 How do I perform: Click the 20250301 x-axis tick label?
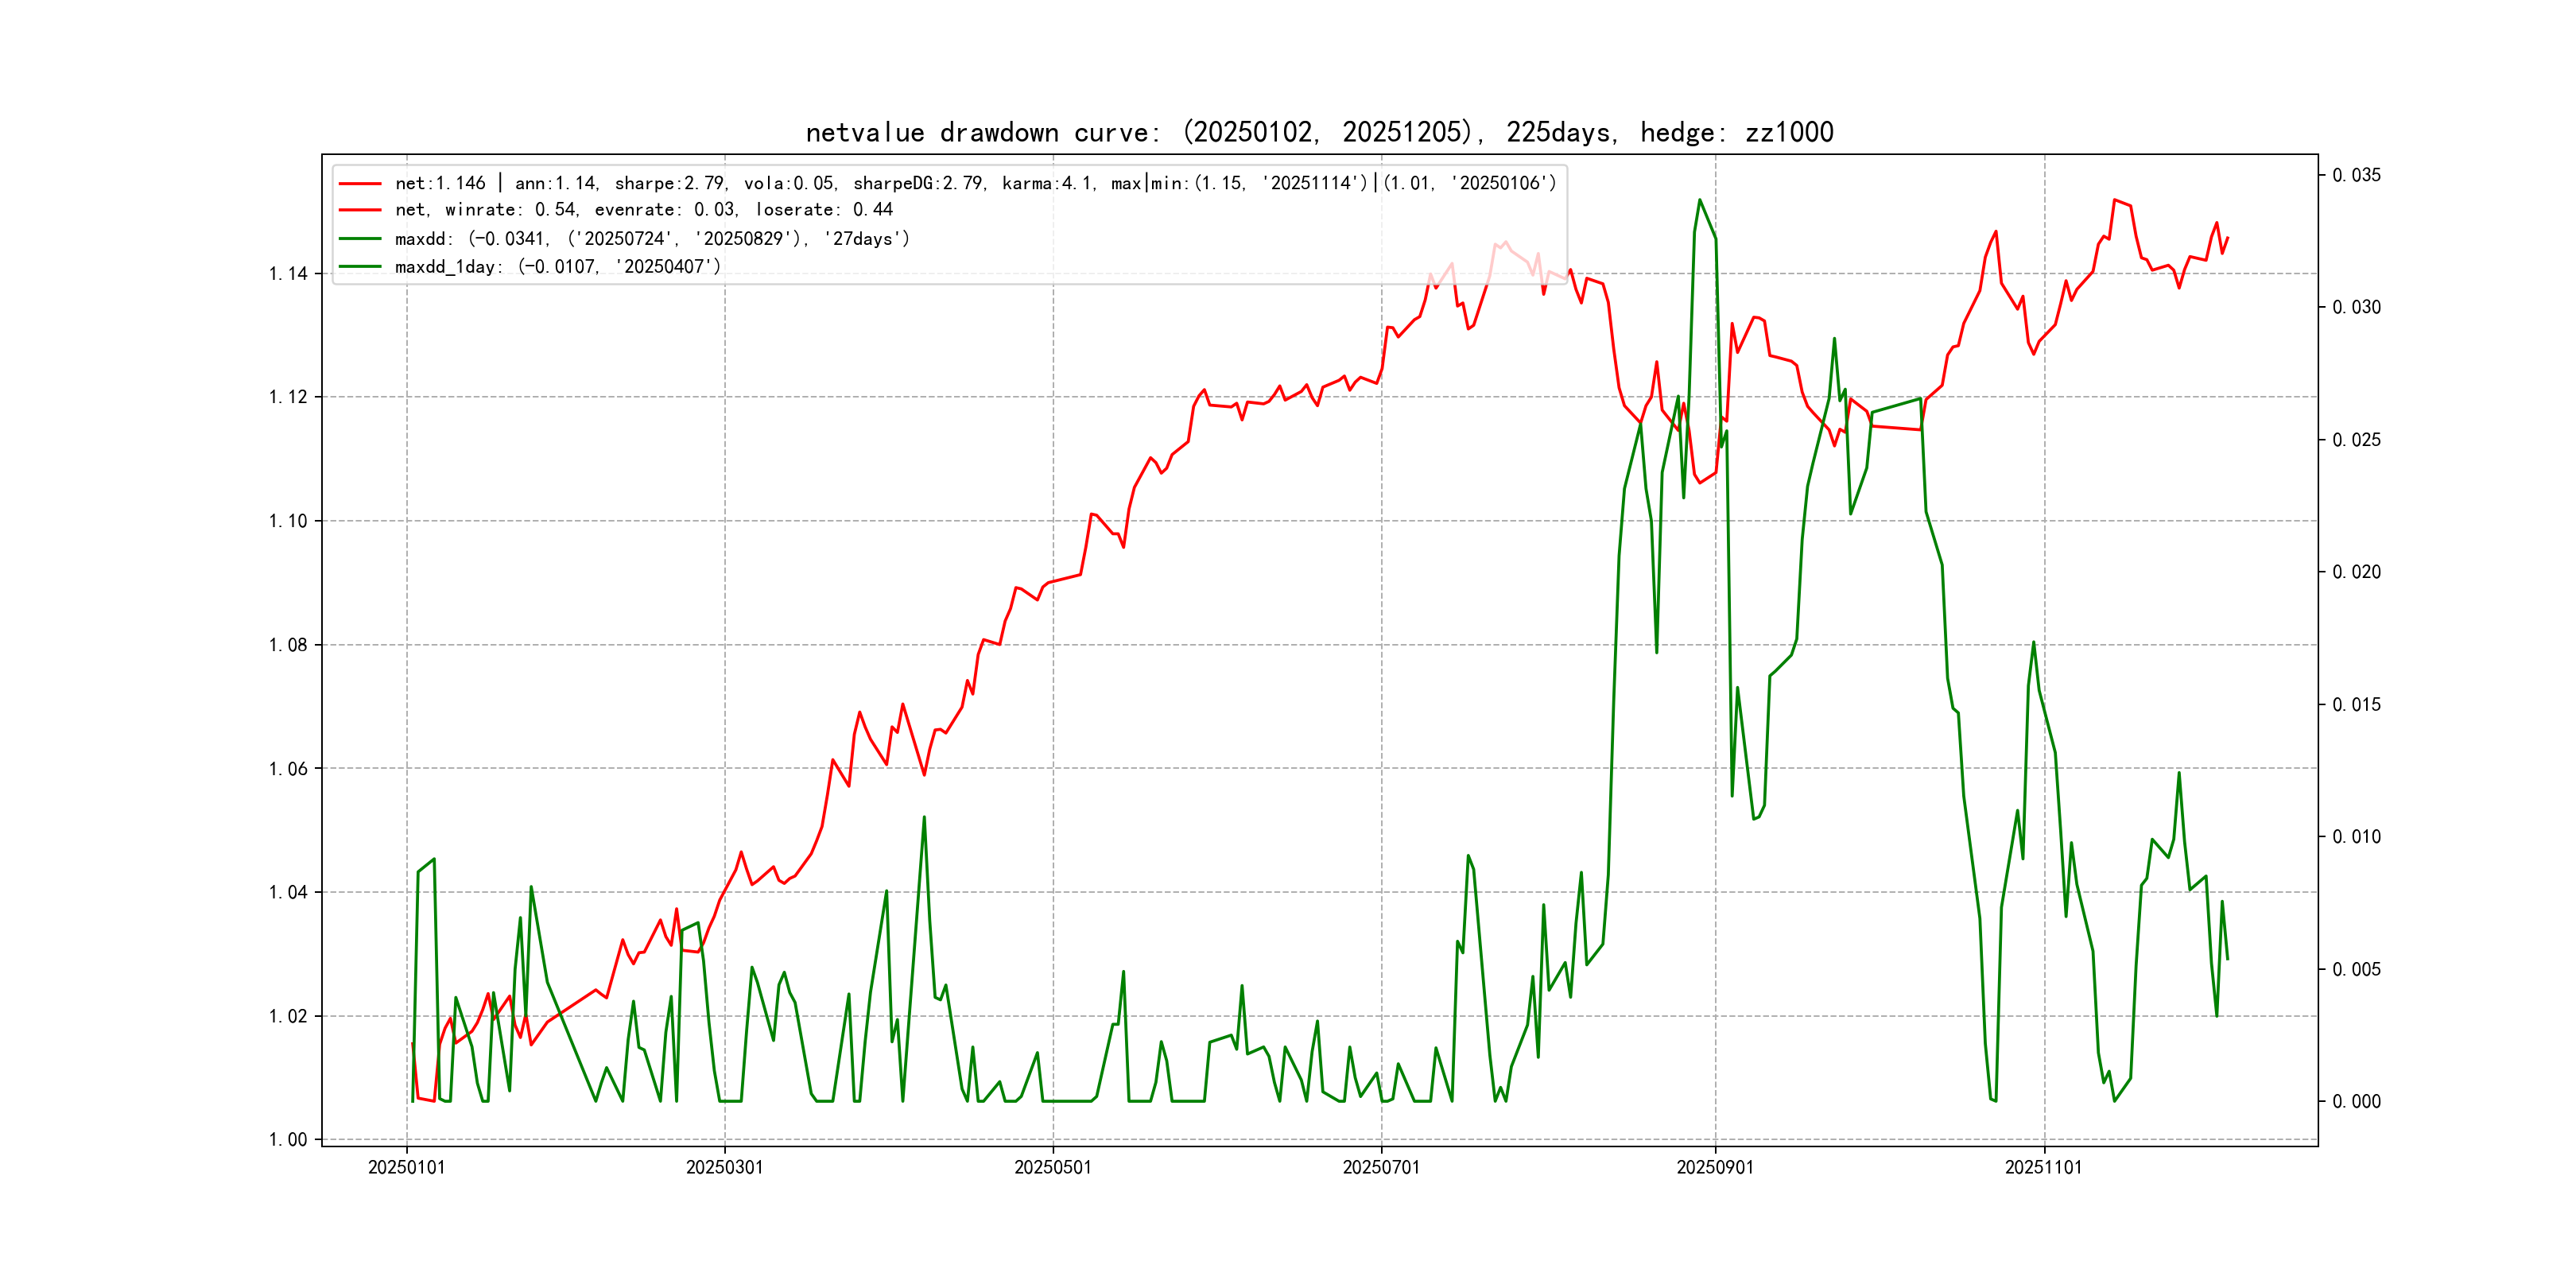pyautogui.click(x=724, y=1168)
